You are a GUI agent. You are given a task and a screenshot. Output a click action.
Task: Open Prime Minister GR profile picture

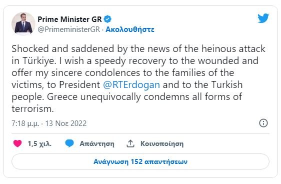(x=23, y=24)
